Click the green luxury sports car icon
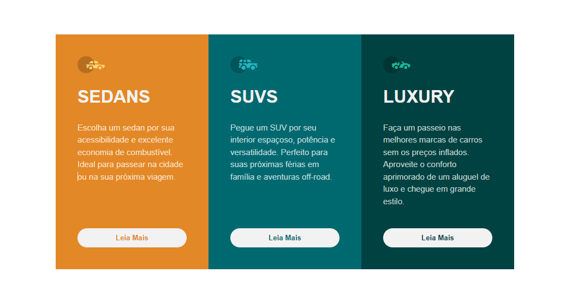The width and height of the screenshot is (566, 302). pos(401,66)
